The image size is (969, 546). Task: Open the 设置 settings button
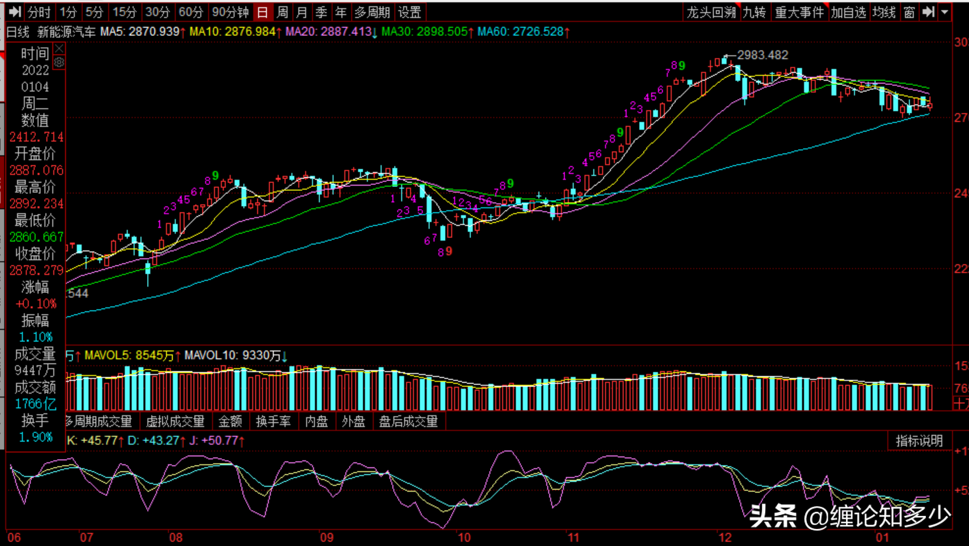coord(410,12)
